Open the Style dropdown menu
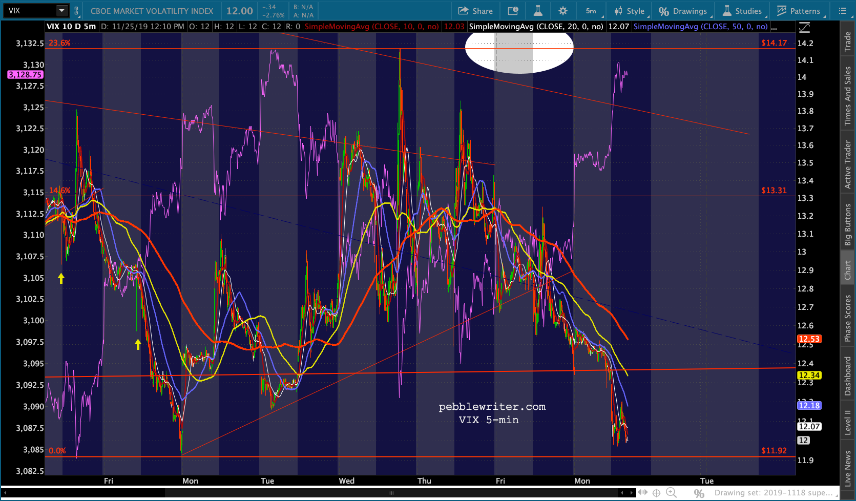This screenshot has height=501, width=856. tap(630, 11)
